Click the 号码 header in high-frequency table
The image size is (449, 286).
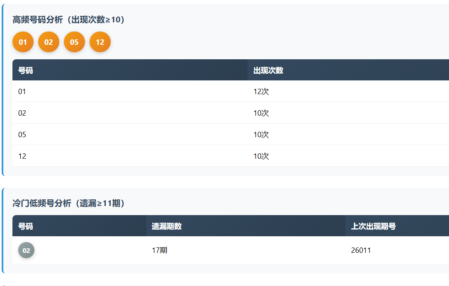click(26, 70)
